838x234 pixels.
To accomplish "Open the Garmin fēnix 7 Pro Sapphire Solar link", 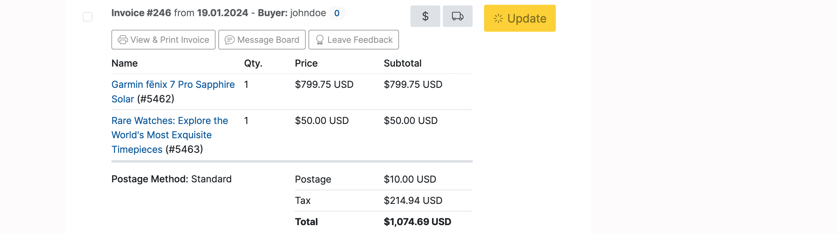I will pos(173,84).
